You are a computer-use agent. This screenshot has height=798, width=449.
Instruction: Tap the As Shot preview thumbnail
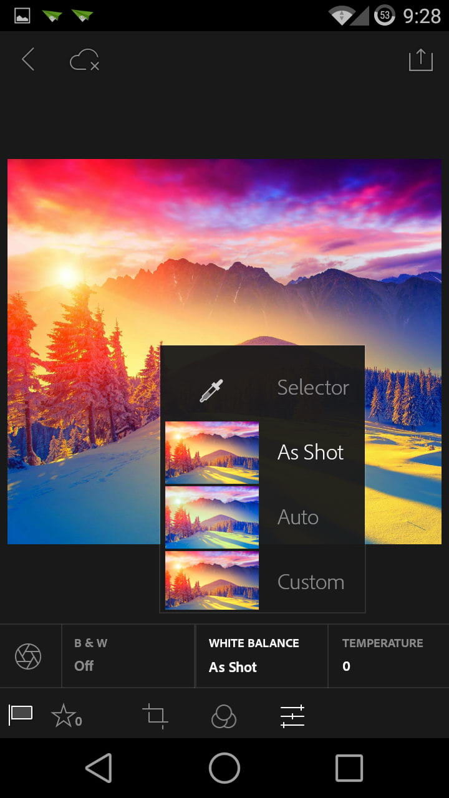212,453
